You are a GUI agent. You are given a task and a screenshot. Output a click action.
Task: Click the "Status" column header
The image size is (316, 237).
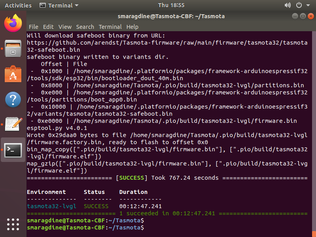[94, 192]
